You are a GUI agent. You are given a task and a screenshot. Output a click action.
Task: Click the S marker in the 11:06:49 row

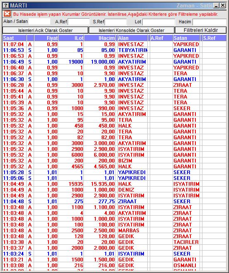tap(30, 62)
